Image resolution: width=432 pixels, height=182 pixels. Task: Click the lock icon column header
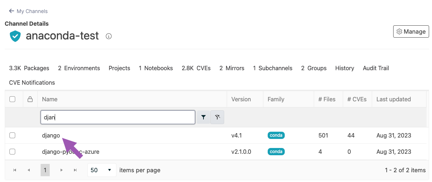click(30, 99)
